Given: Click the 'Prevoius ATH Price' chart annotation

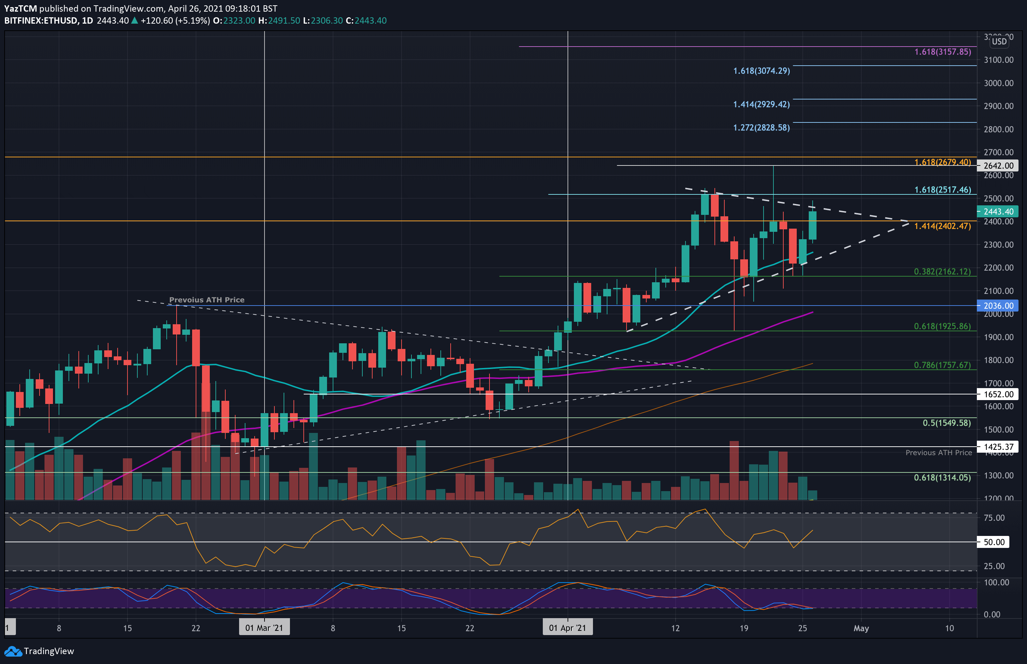Looking at the screenshot, I should point(207,300).
